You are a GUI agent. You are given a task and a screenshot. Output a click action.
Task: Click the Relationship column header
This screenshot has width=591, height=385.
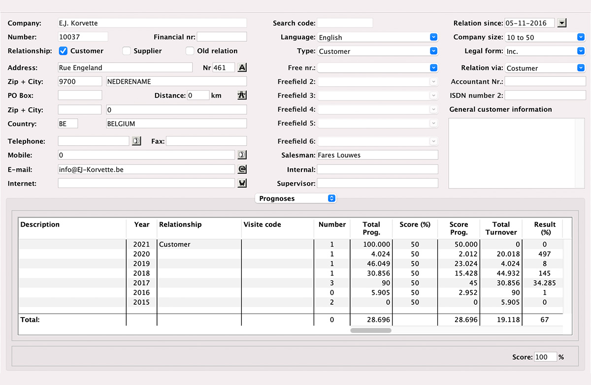(x=199, y=228)
